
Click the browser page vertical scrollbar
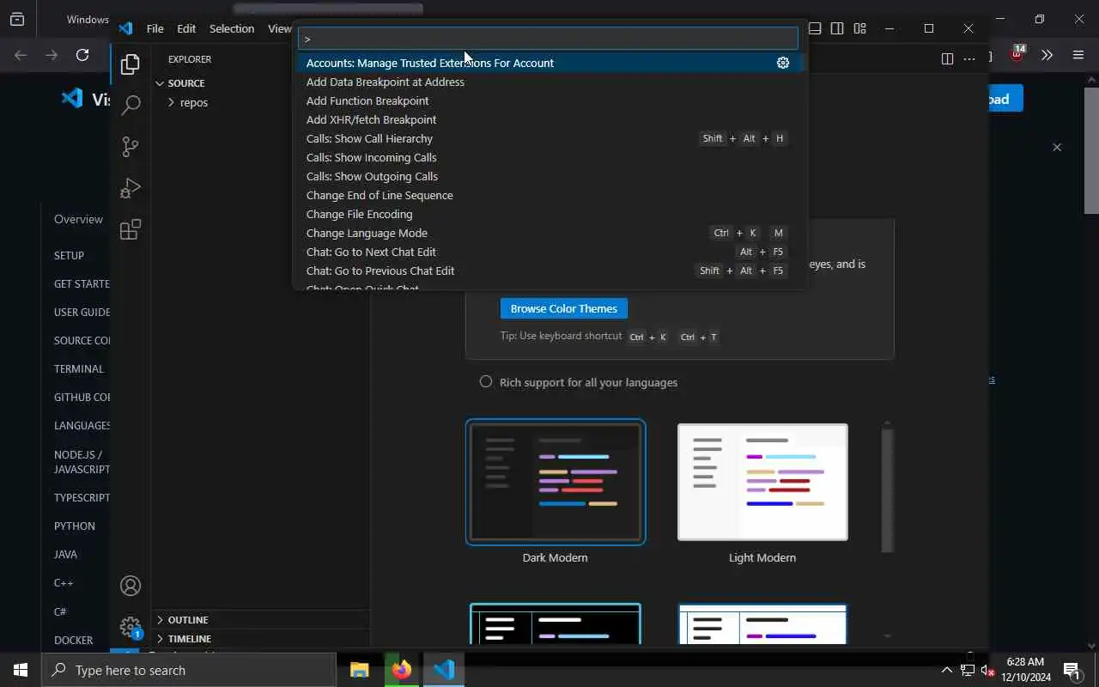pyautogui.click(x=1091, y=150)
